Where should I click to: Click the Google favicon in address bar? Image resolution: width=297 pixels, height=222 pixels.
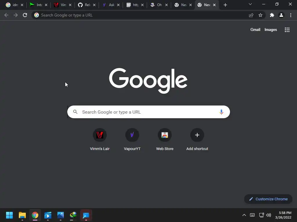pos(37,15)
